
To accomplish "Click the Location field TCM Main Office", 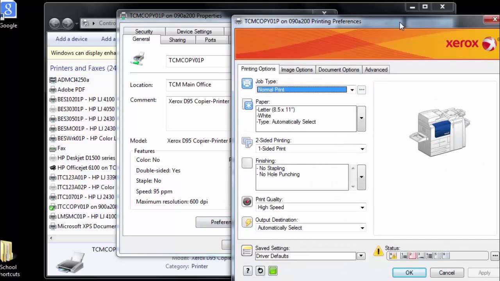I will (x=199, y=85).
